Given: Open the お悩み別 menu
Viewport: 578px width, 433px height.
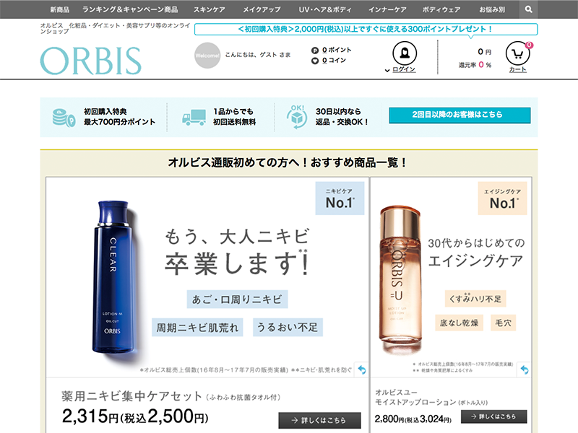Looking at the screenshot, I should click(492, 9).
